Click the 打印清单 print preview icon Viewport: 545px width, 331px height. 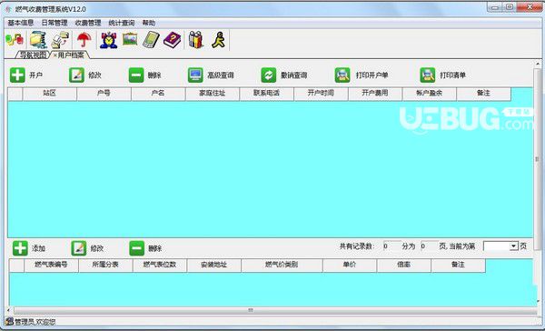[x=428, y=75]
